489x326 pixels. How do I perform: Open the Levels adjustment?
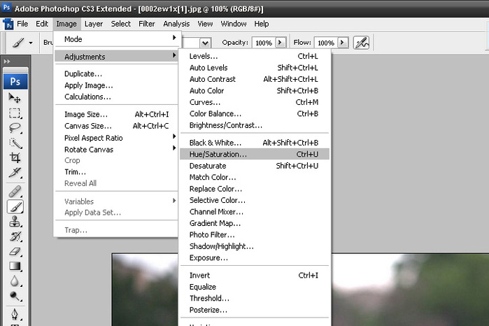(x=255, y=56)
